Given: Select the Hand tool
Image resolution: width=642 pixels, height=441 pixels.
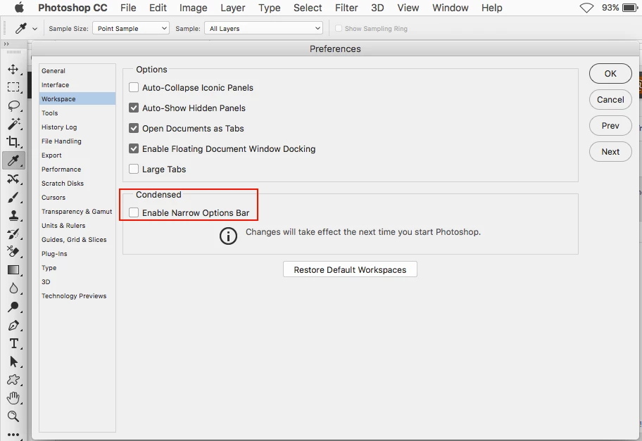Looking at the screenshot, I should [x=13, y=398].
